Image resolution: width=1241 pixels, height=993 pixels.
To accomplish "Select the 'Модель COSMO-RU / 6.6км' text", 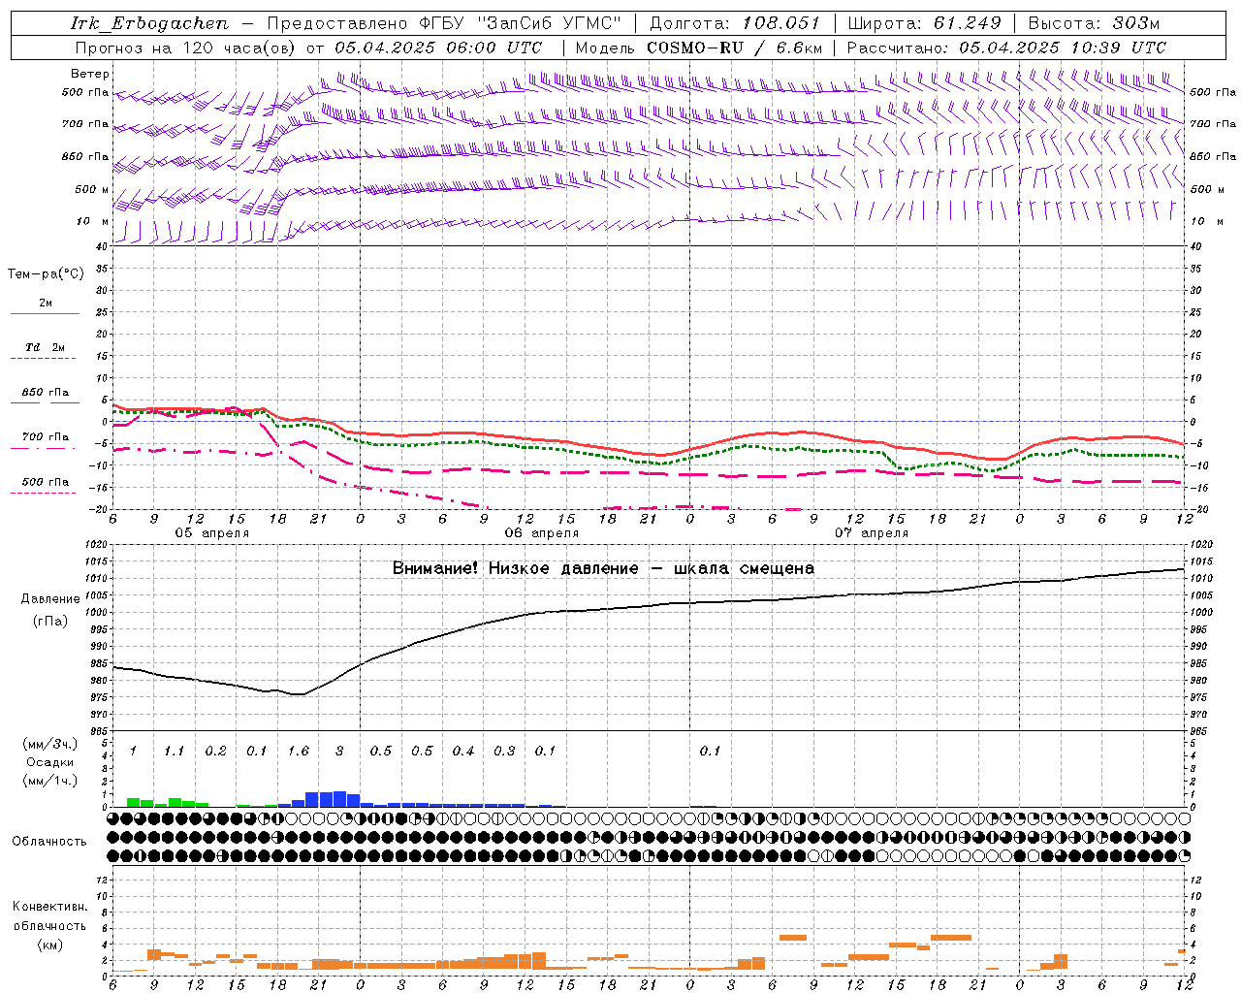I will point(699,48).
